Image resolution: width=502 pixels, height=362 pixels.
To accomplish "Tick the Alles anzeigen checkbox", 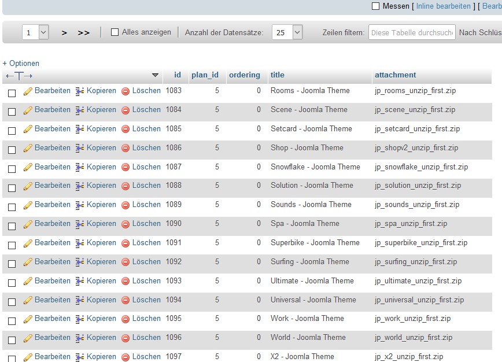I will [x=115, y=32].
